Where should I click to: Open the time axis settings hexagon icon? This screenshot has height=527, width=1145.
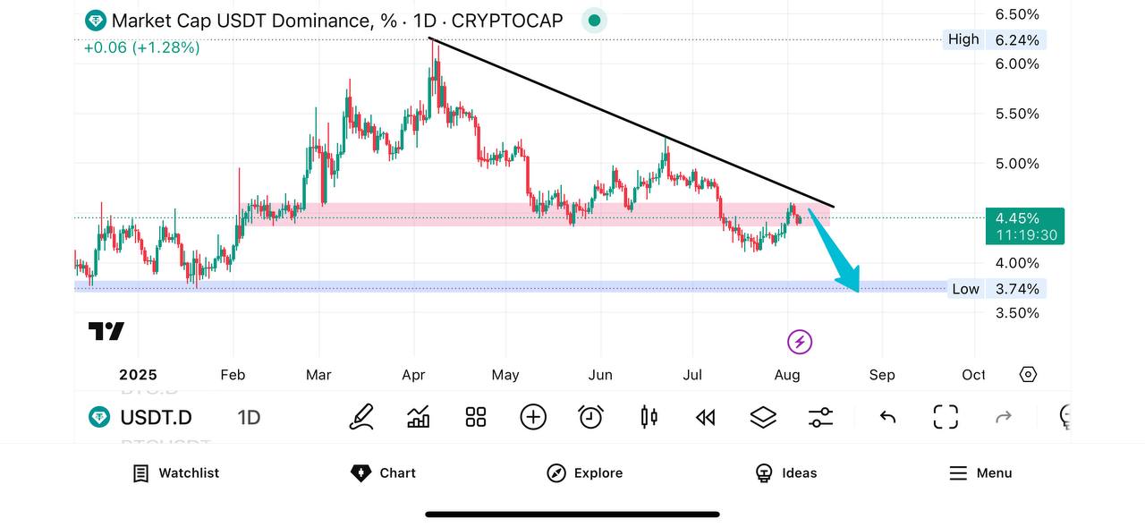(1028, 374)
